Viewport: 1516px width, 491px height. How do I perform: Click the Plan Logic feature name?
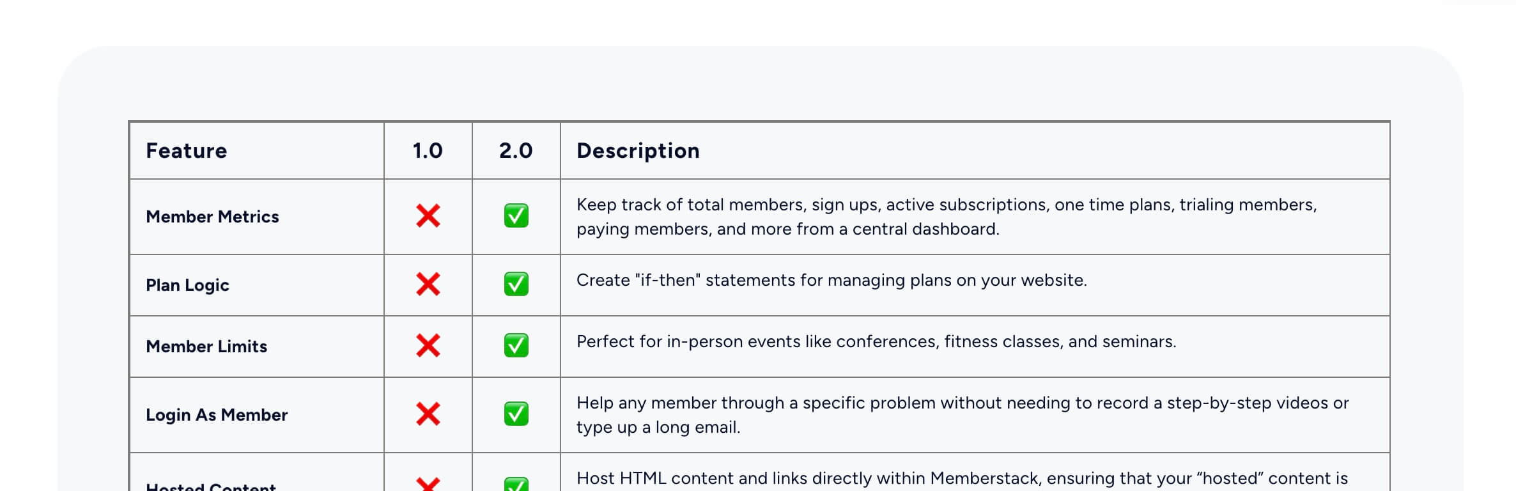click(187, 285)
